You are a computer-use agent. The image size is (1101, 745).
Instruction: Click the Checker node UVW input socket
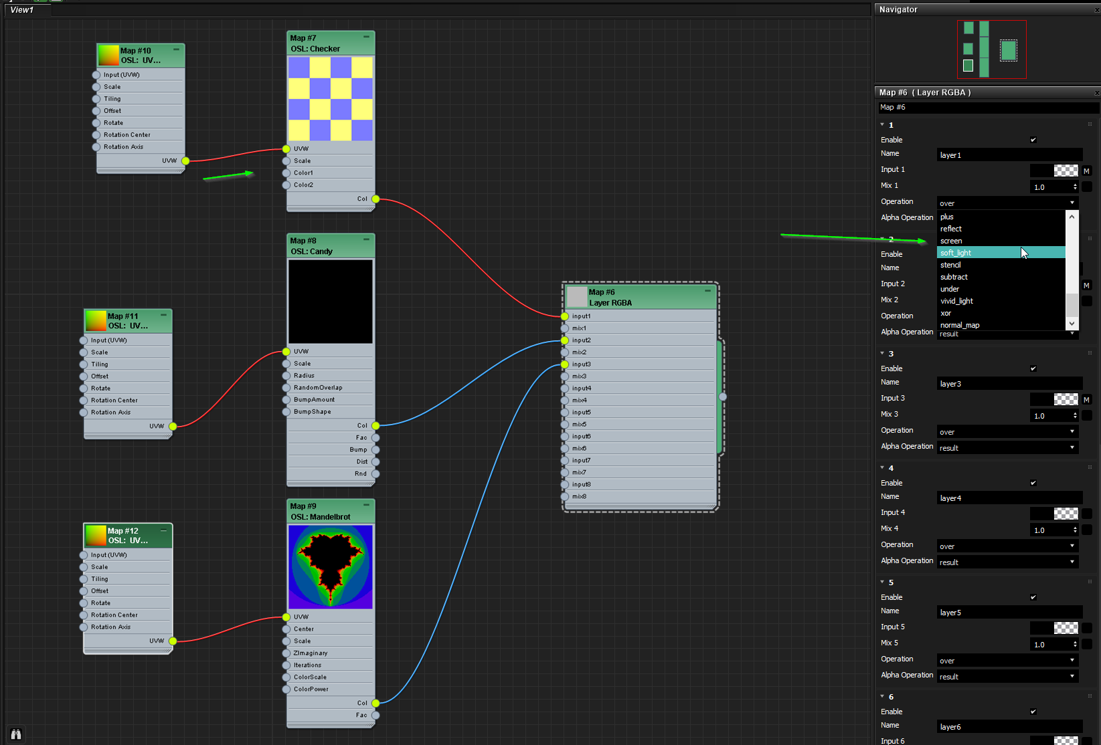tap(286, 148)
